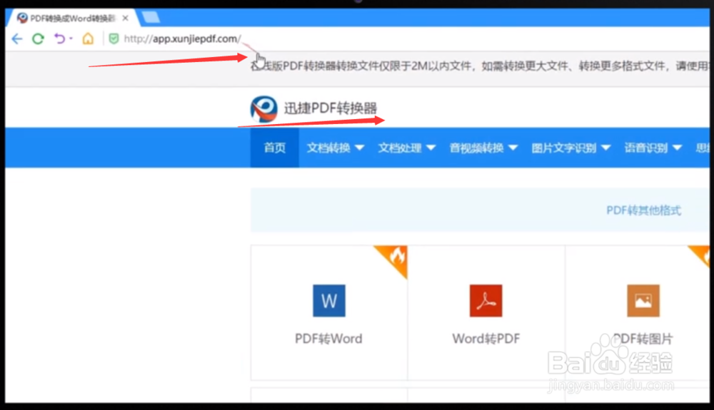Viewport: 714px width, 410px height.
Task: Open the Word转PDF text label
Action: (486, 339)
